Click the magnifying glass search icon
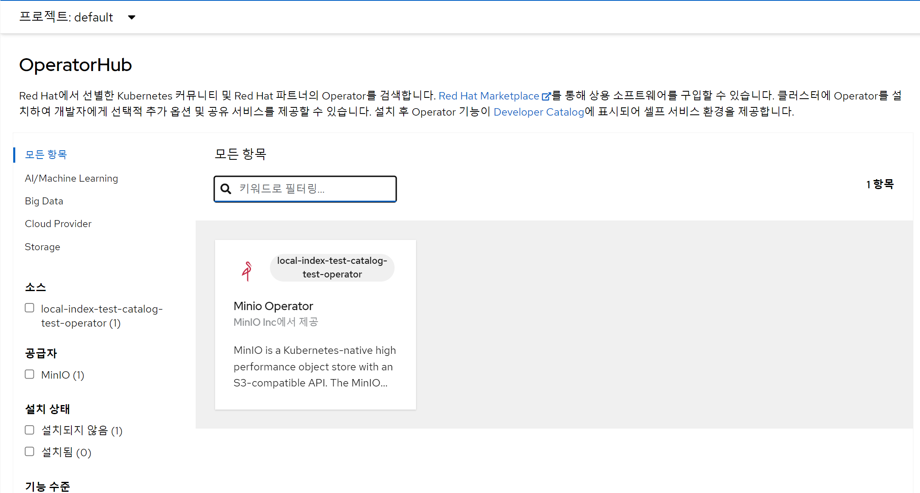Screen dimensions: 920x493 point(226,189)
